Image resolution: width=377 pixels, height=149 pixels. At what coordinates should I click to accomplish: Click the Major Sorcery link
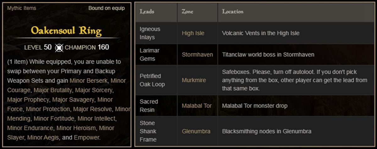[94, 90]
